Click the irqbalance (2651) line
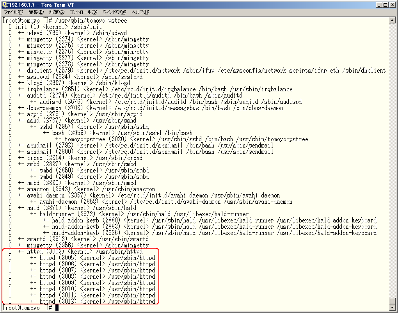This screenshot has width=398, height=313. click(x=150, y=89)
